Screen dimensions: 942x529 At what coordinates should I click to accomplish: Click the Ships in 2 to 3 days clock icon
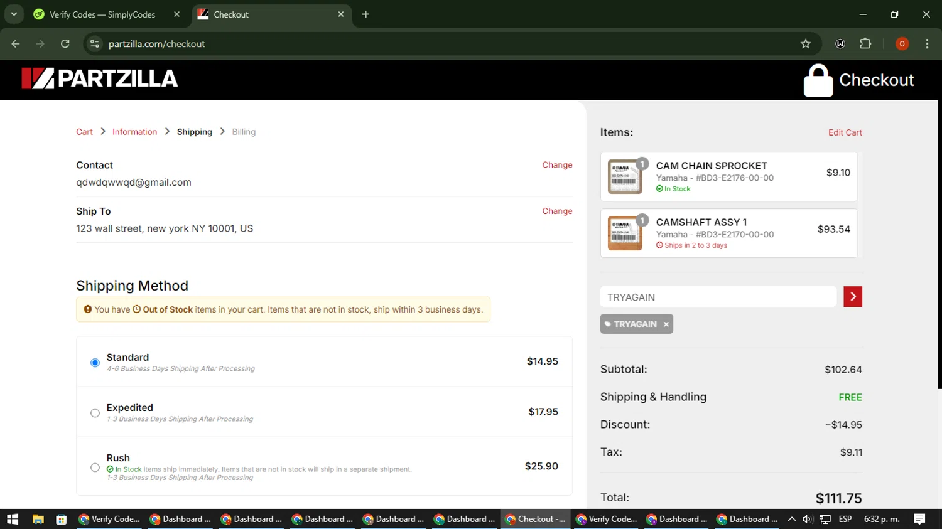click(x=659, y=245)
